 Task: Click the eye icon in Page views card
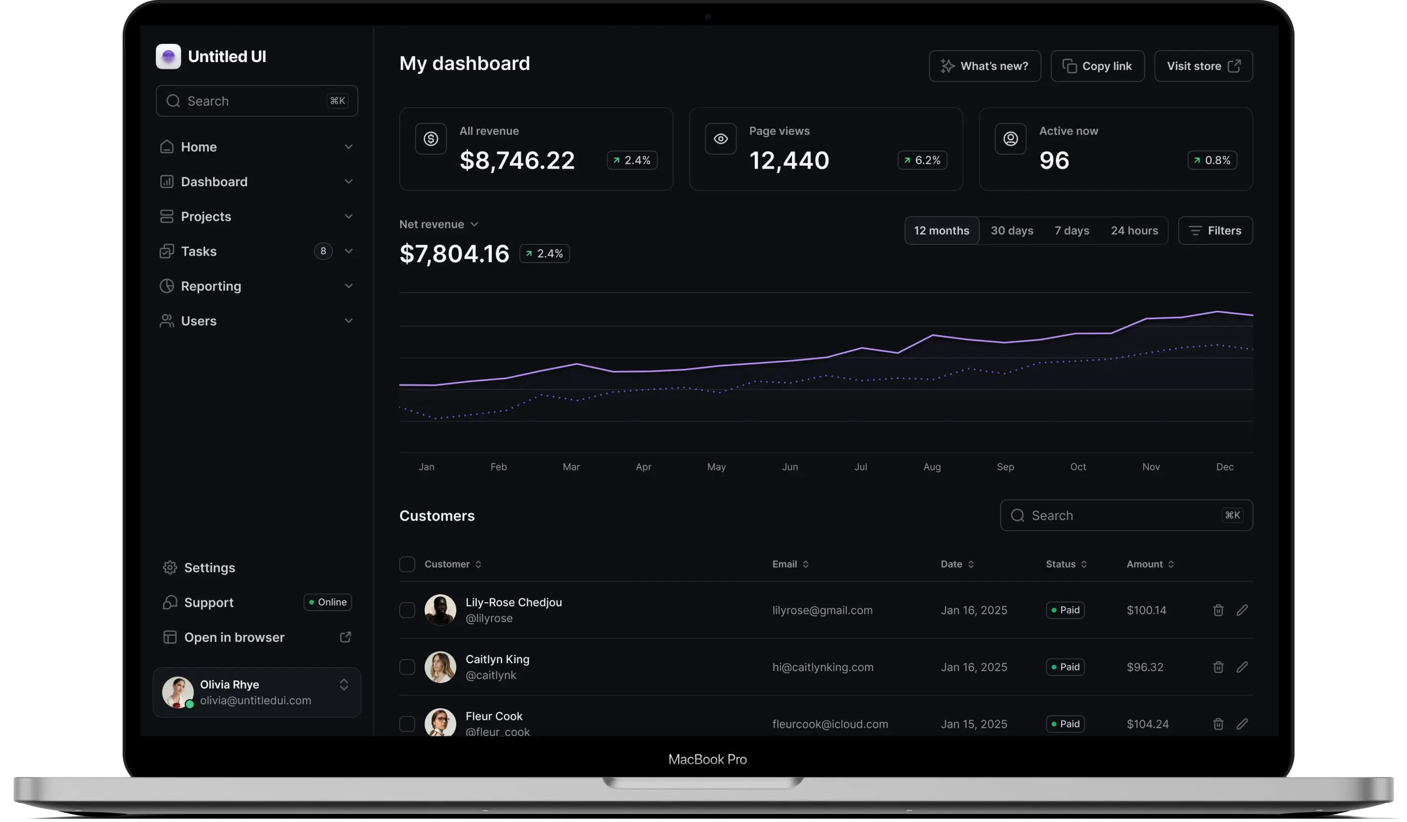click(720, 138)
